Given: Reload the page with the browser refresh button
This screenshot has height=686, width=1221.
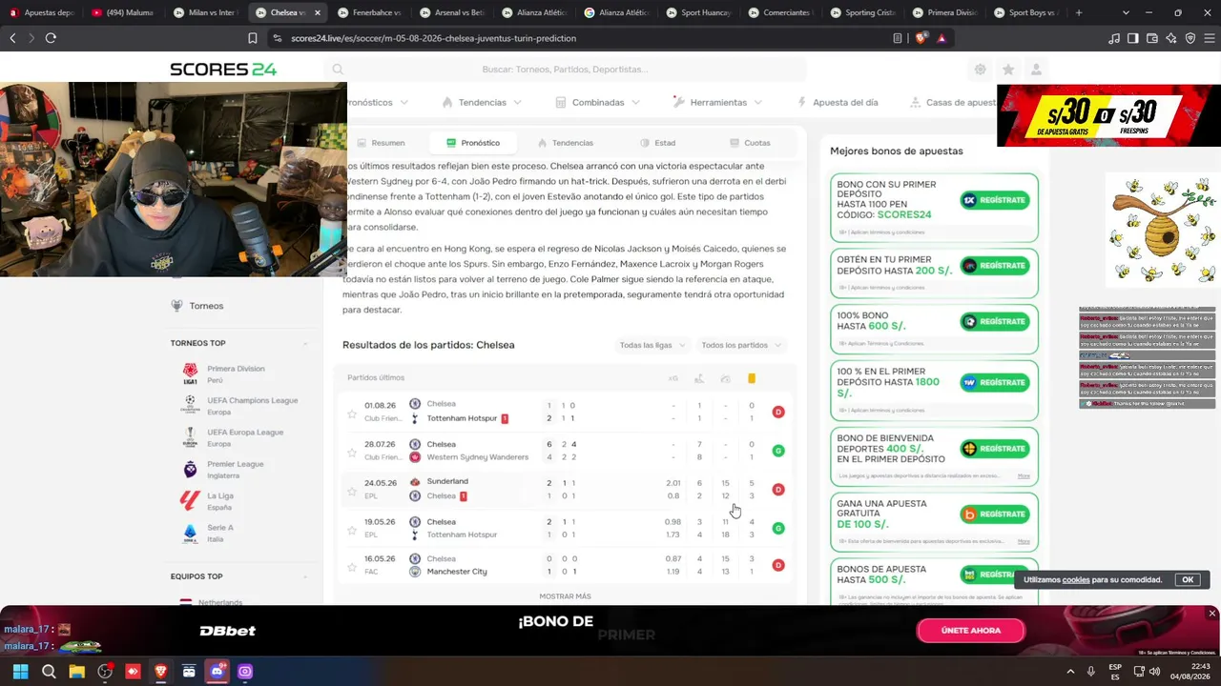Looking at the screenshot, I should 51,38.
